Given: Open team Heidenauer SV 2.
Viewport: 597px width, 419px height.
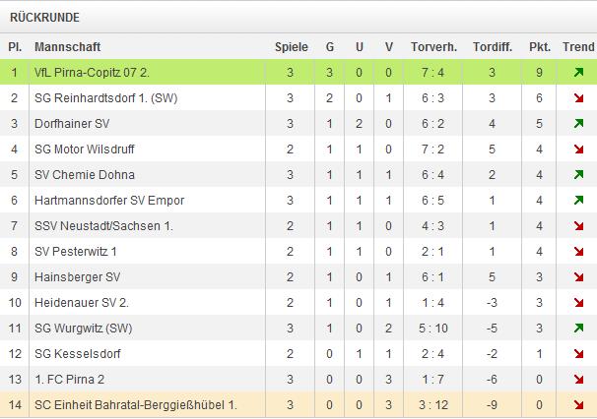Looking at the screenshot, I should [x=82, y=302].
